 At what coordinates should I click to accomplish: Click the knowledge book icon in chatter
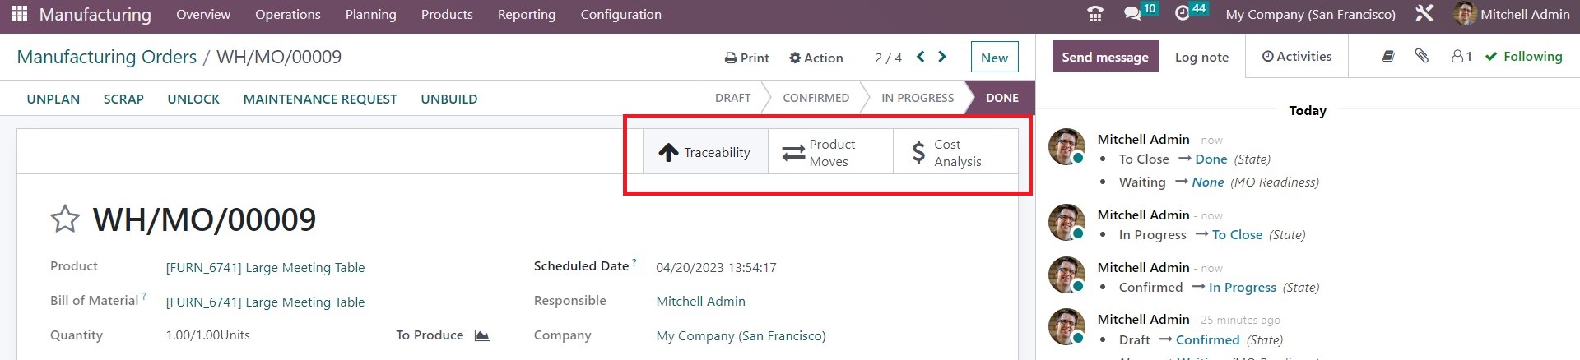click(x=1388, y=56)
